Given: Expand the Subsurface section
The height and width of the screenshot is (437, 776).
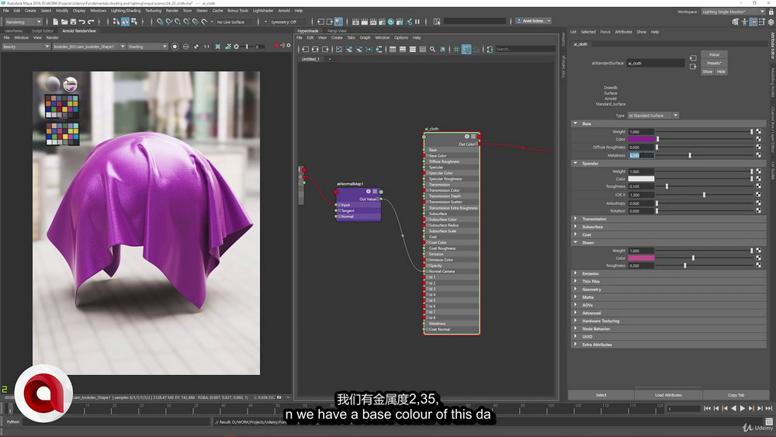Looking at the screenshot, I should (575, 226).
